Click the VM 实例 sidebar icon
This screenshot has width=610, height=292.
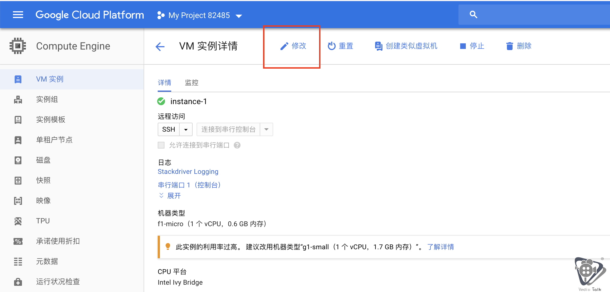pyautogui.click(x=18, y=79)
